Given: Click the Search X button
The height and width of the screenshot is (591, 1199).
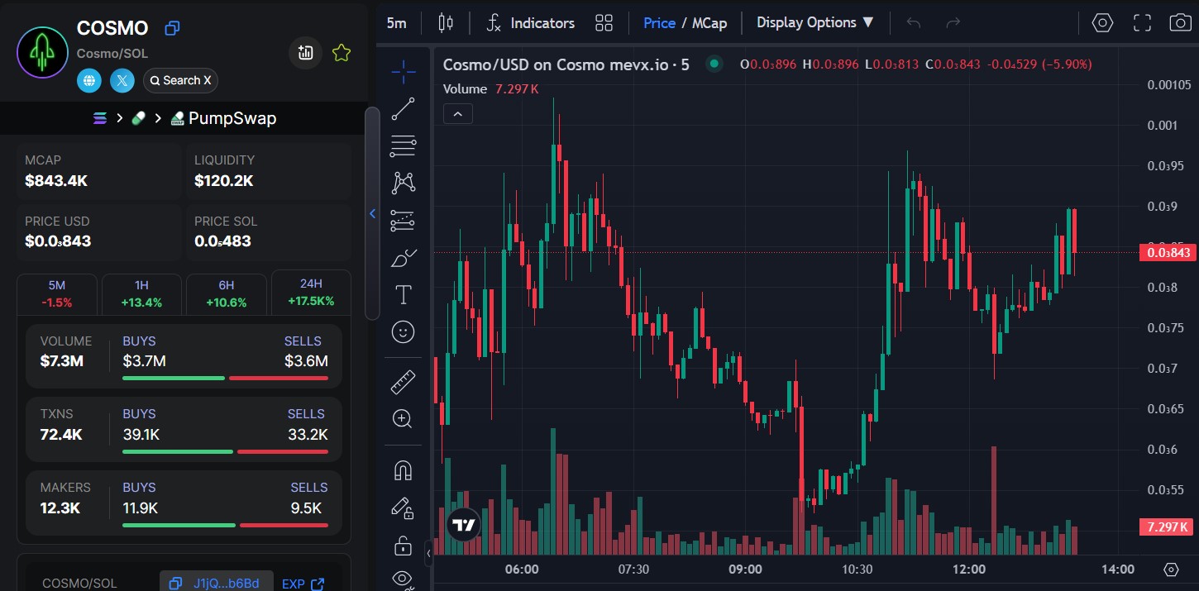Looking at the screenshot, I should (x=180, y=80).
